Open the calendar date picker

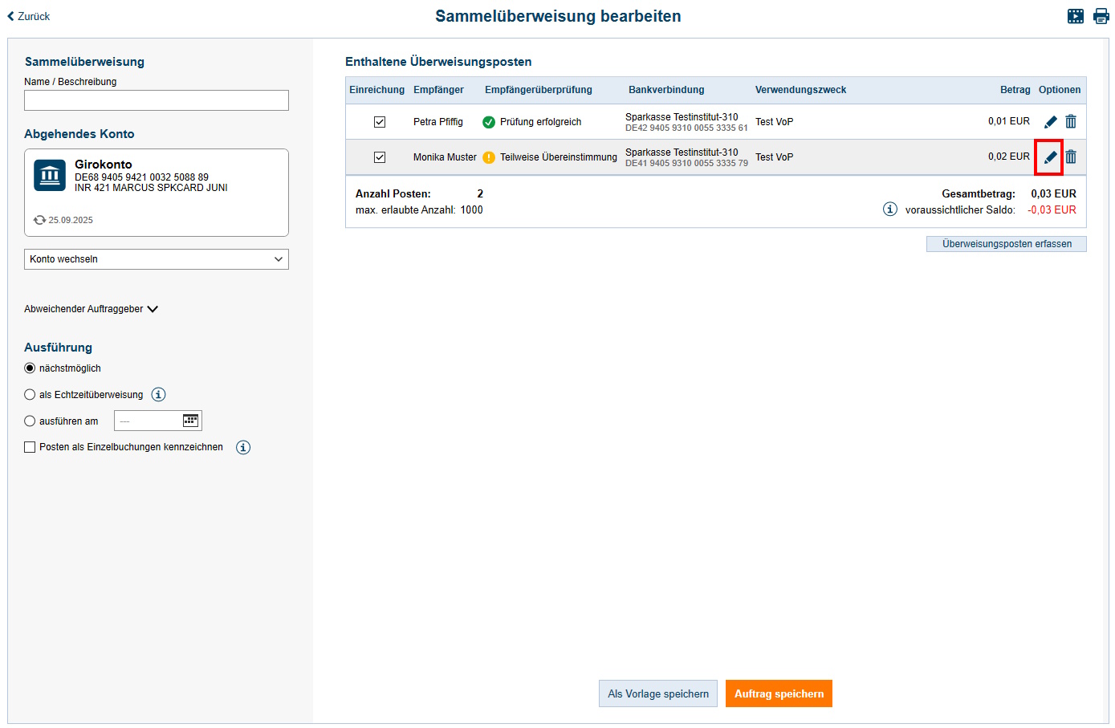[x=190, y=421]
